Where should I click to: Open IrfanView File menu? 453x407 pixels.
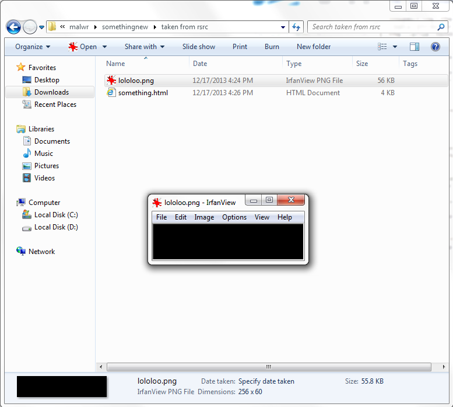click(x=161, y=217)
